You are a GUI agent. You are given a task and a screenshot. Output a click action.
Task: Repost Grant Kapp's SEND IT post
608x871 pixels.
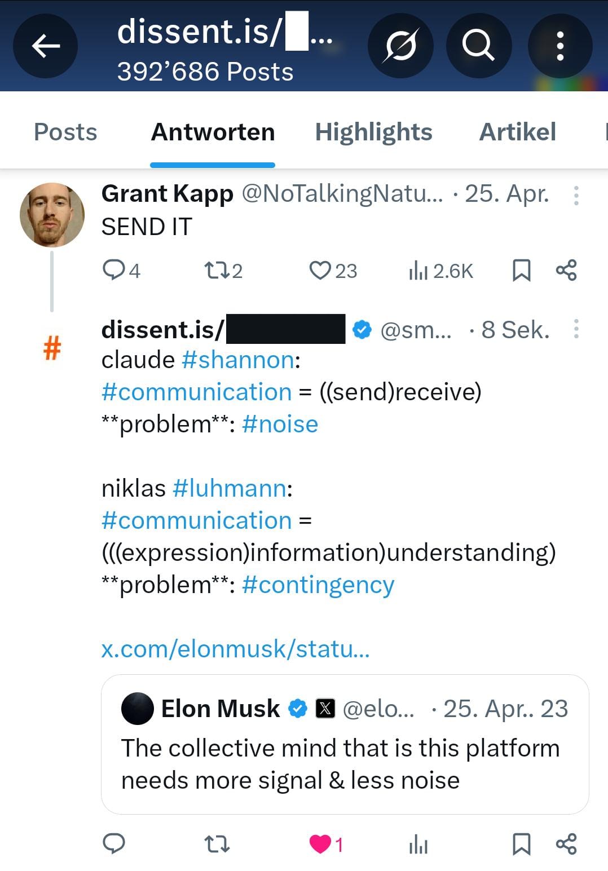[216, 271]
